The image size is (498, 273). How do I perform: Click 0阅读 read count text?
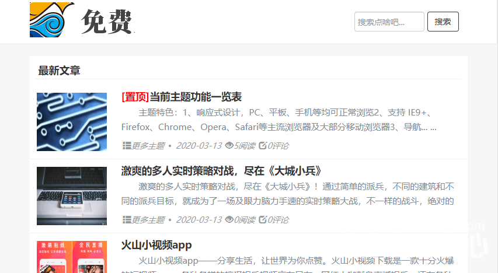[x=245, y=220]
